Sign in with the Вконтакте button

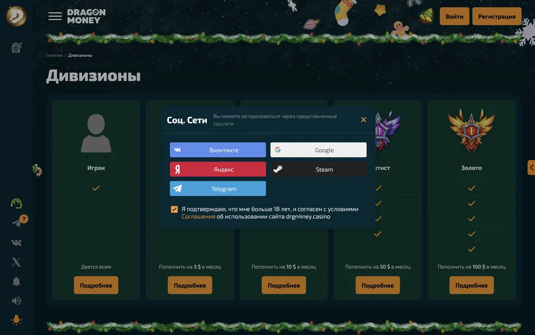point(217,149)
